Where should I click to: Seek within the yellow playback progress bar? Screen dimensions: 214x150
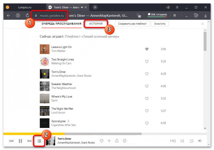point(34,134)
